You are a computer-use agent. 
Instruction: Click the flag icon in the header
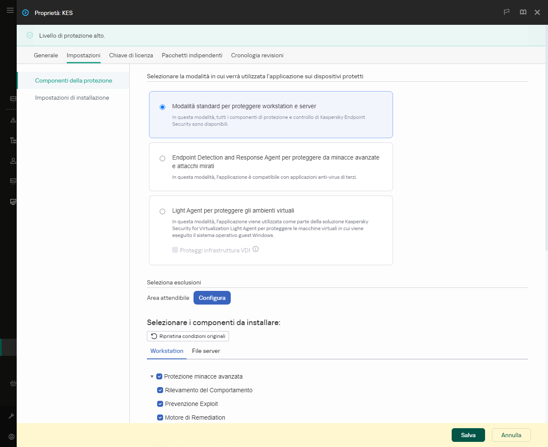pyautogui.click(x=506, y=12)
